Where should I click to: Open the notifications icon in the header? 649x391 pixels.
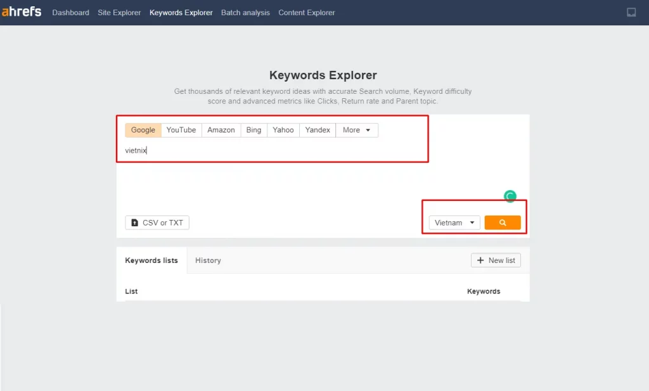point(631,13)
